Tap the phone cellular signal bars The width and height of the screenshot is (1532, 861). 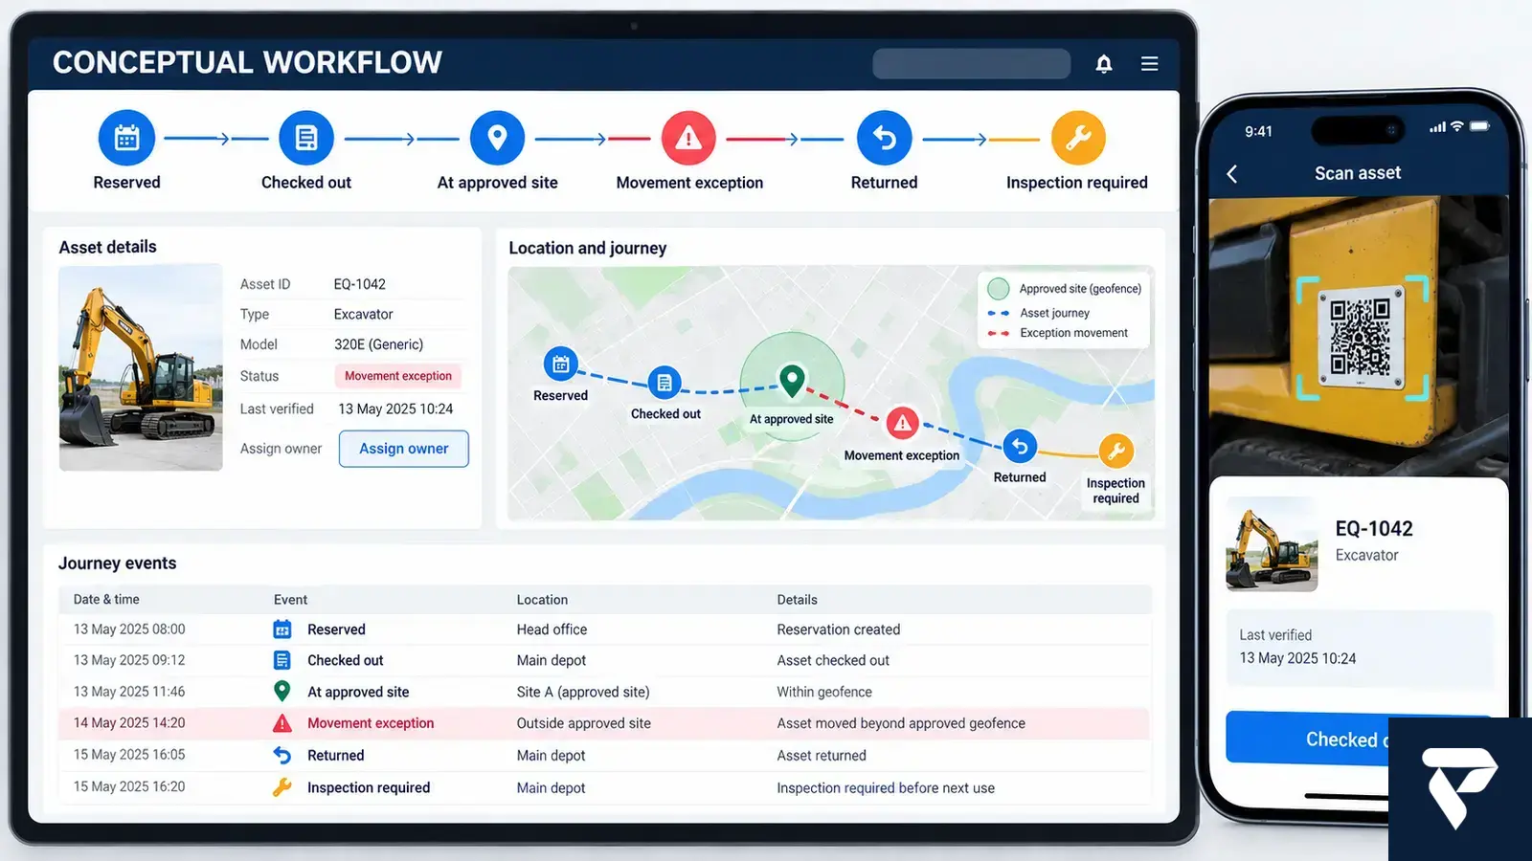point(1437,126)
